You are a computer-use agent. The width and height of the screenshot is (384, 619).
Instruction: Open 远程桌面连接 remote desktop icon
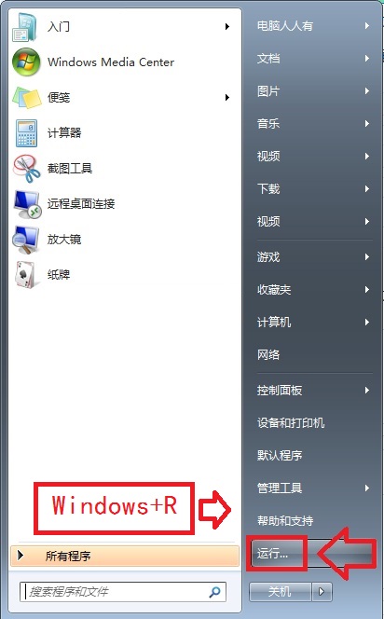27,204
